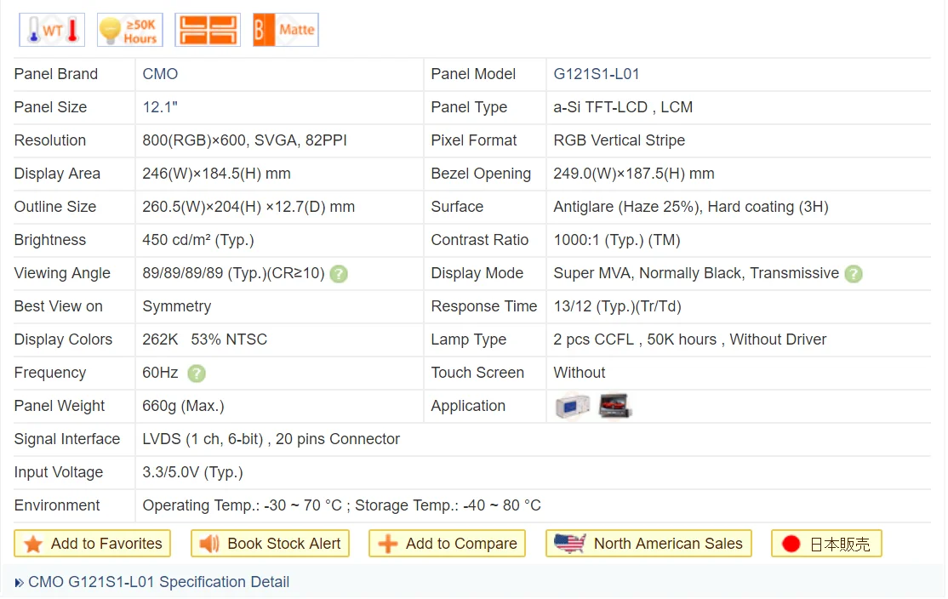Select the 260.5(W)×204(H) ×12.7(D) mm outline size

pos(248,207)
